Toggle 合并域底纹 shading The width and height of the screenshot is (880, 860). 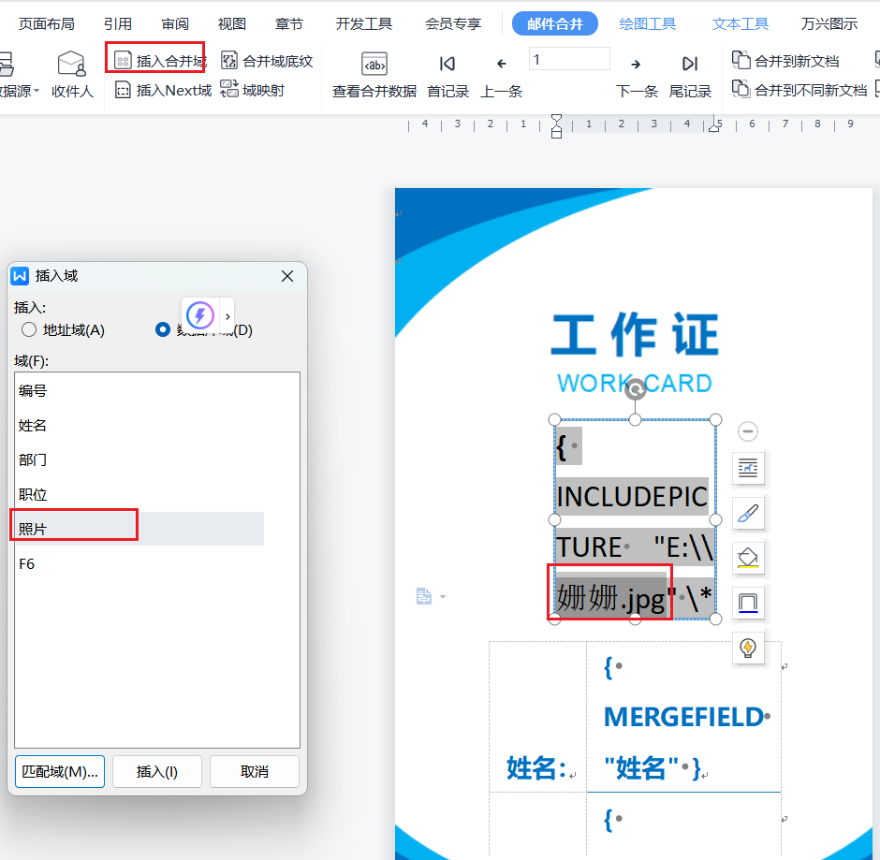(267, 62)
